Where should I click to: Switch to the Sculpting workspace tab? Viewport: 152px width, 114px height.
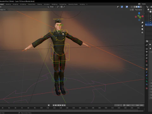(x=16, y=4)
